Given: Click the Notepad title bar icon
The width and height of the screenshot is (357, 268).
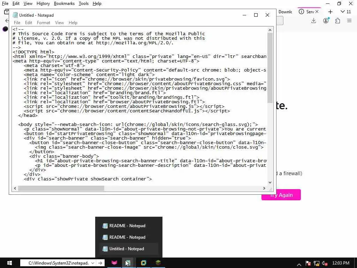Looking at the screenshot, I should (x=15, y=15).
